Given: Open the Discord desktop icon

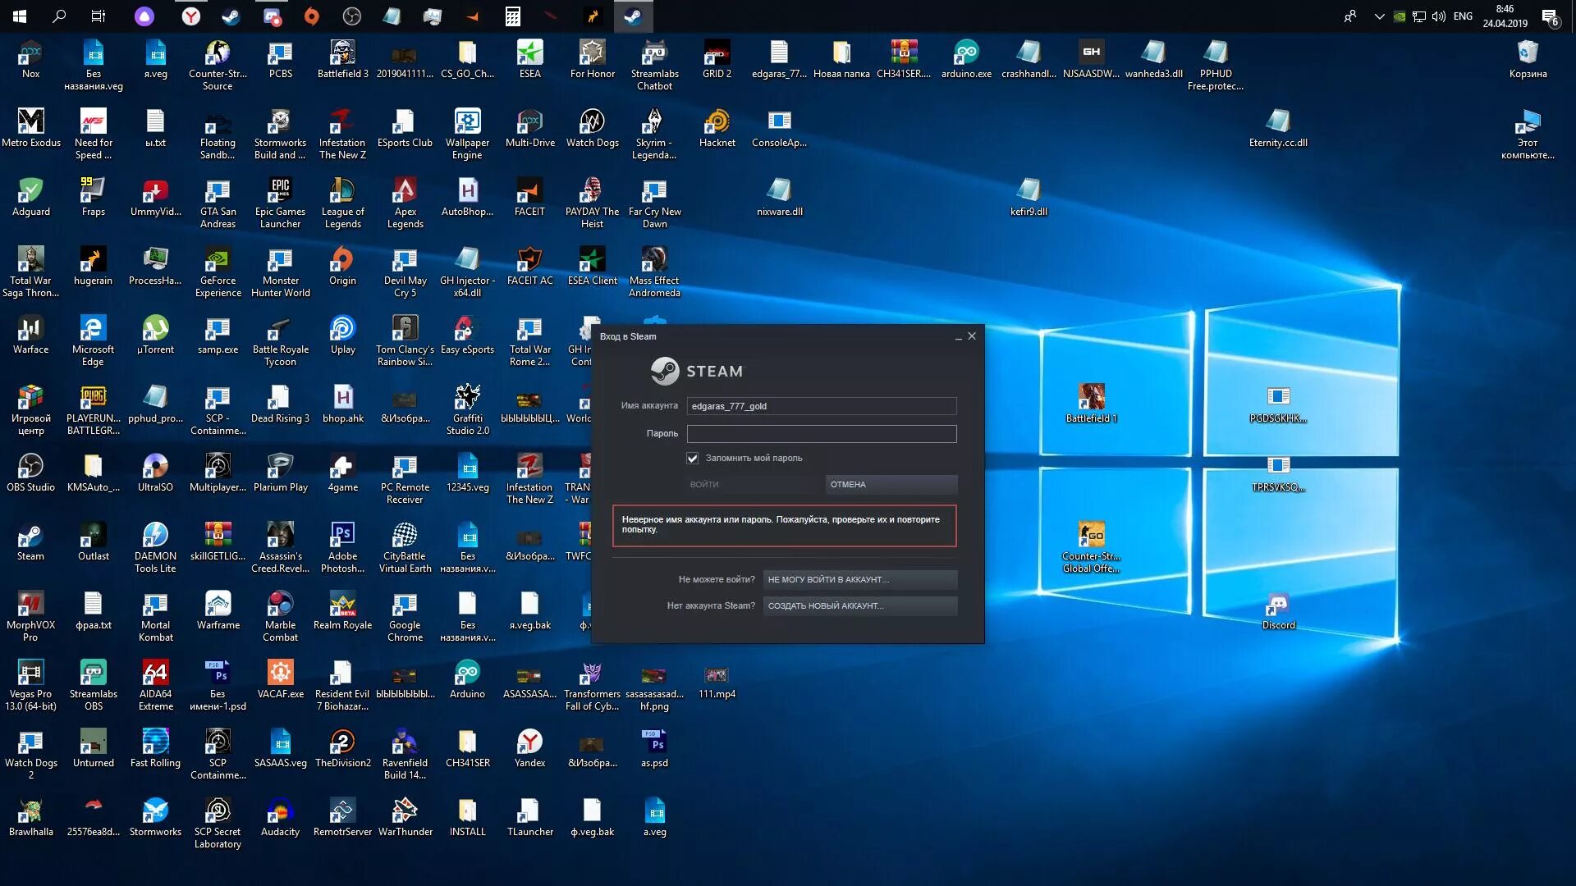Looking at the screenshot, I should click(1278, 610).
